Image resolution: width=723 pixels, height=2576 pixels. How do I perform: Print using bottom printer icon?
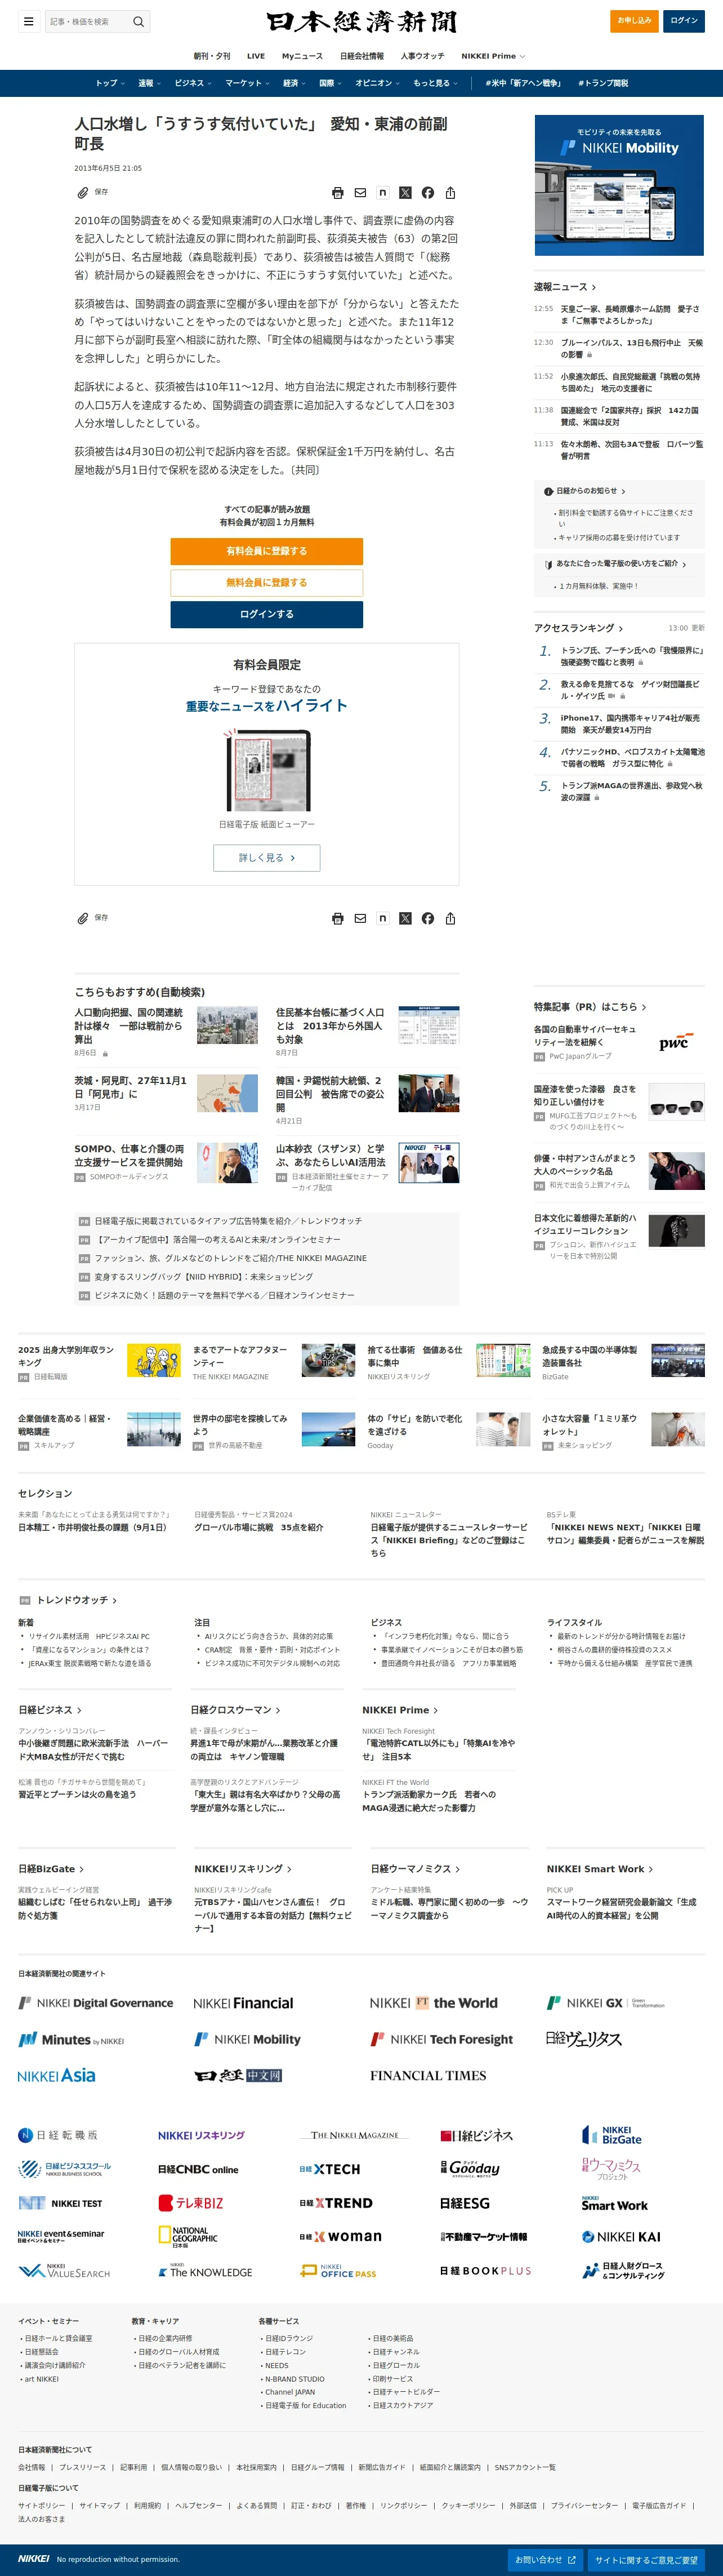tap(338, 918)
